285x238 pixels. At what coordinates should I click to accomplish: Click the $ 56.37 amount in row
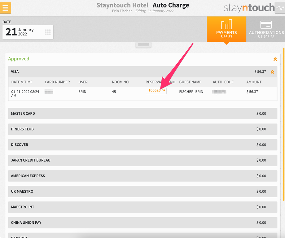(x=252, y=92)
